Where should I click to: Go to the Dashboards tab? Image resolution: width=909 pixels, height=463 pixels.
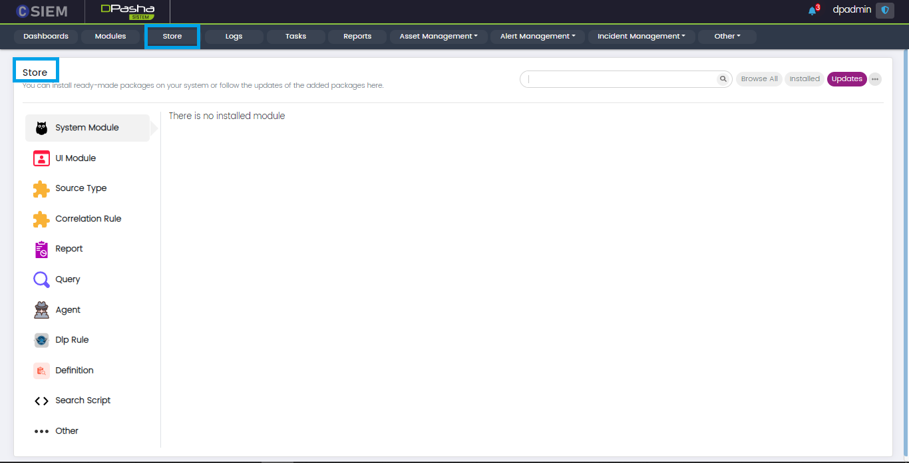46,37
